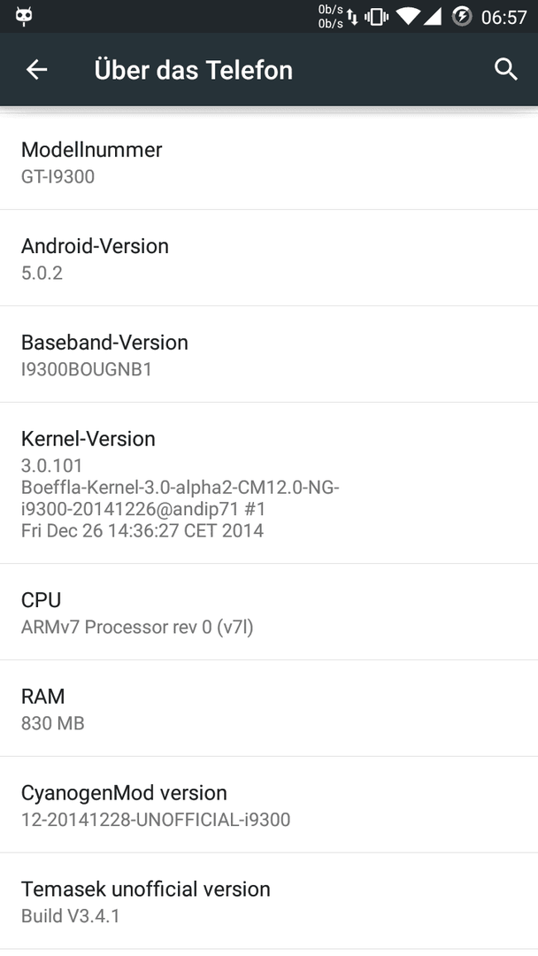The image size is (538, 956).
Task: Select the CPU ARMv7 Processor entry
Action: (x=269, y=612)
